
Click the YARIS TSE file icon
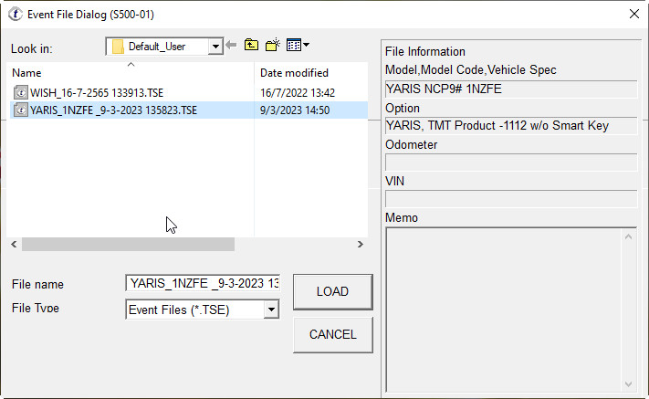[x=22, y=110]
